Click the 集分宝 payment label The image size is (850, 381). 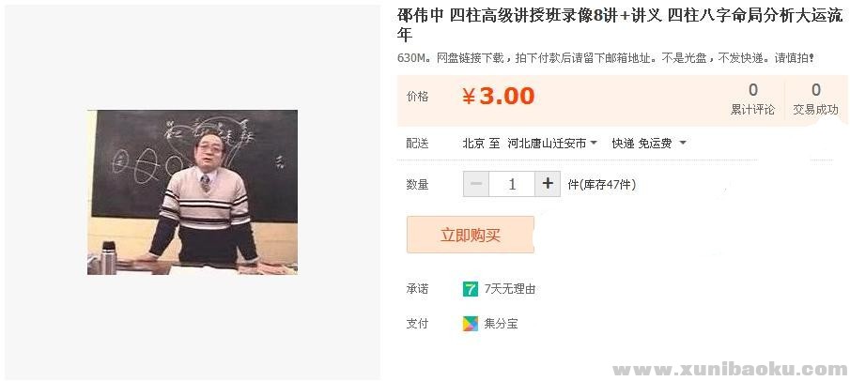[501, 324]
